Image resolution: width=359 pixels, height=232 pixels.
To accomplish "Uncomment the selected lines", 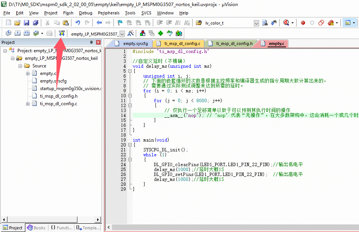I will point(187,23).
